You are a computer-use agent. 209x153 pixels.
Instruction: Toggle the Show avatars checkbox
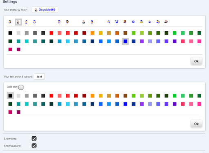point(34,146)
